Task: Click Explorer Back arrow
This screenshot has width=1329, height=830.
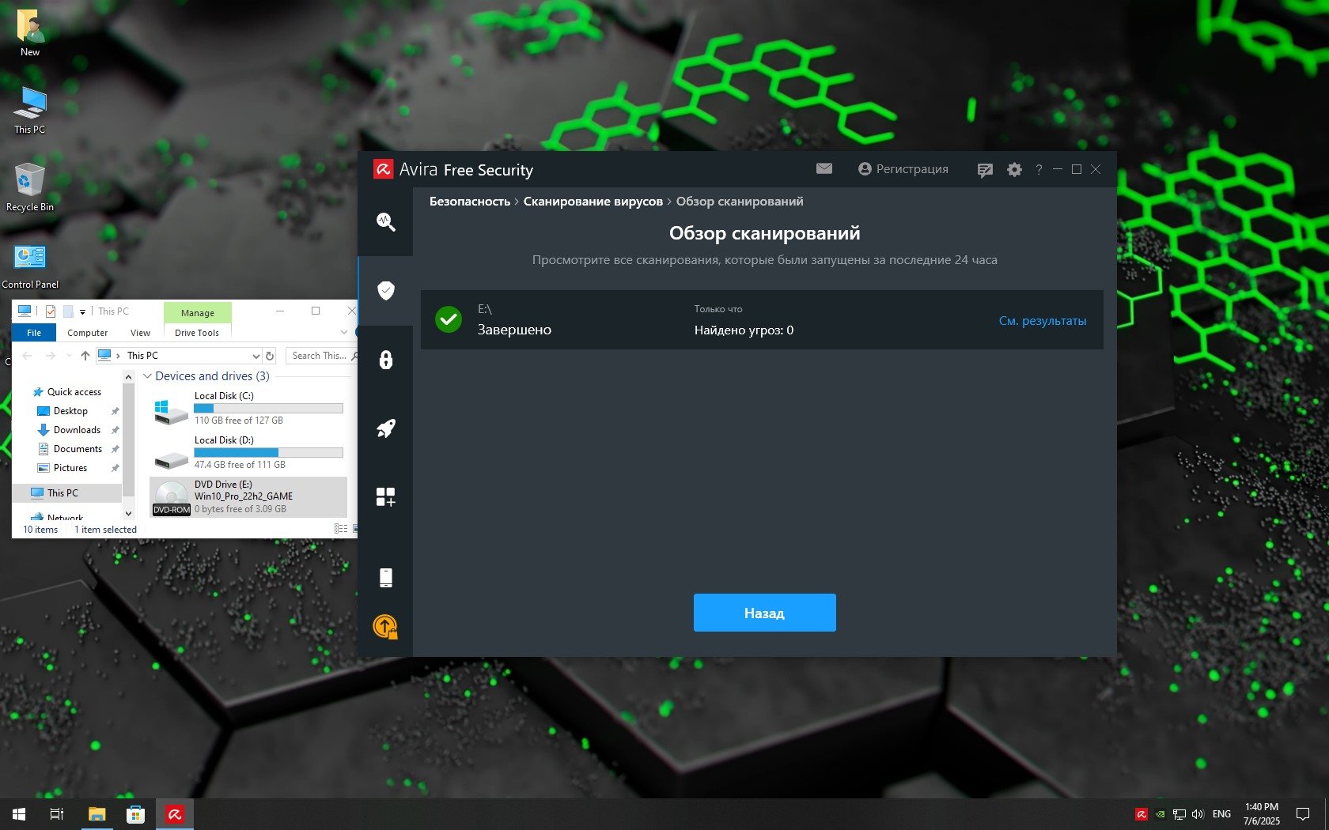Action: [x=27, y=356]
